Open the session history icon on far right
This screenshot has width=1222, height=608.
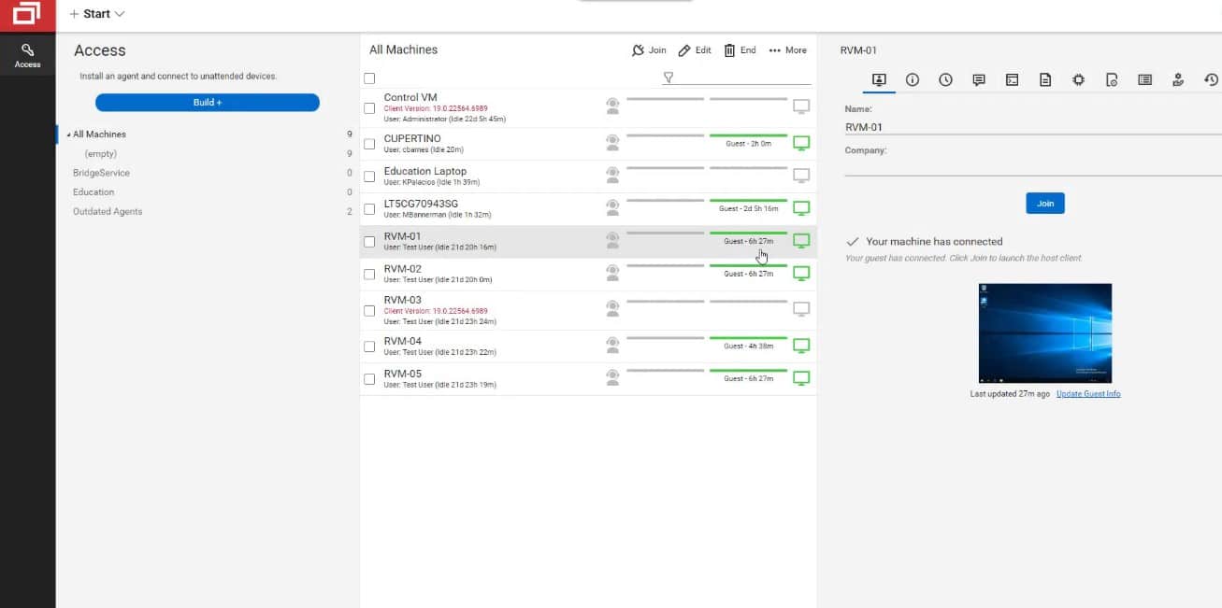tap(1211, 79)
